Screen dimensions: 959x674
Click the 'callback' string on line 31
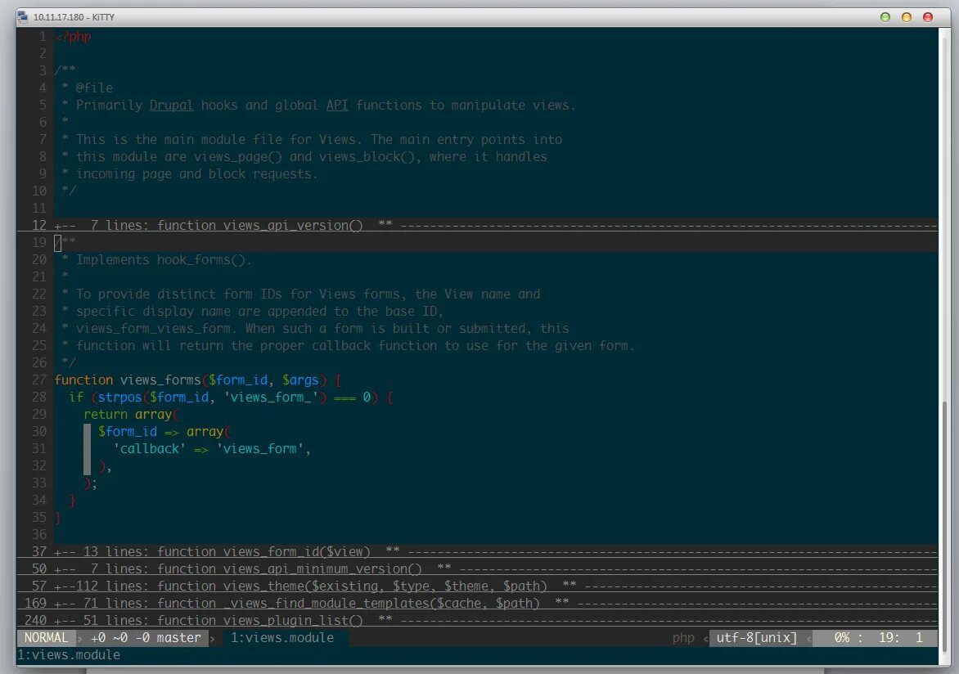pyautogui.click(x=149, y=448)
